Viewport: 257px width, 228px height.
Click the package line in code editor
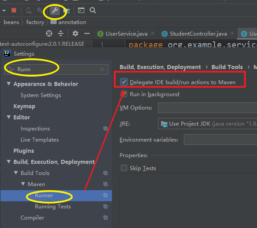[x=193, y=45]
